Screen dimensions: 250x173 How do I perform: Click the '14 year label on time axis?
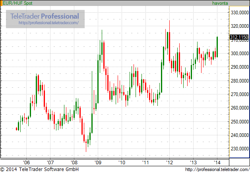click(x=217, y=163)
